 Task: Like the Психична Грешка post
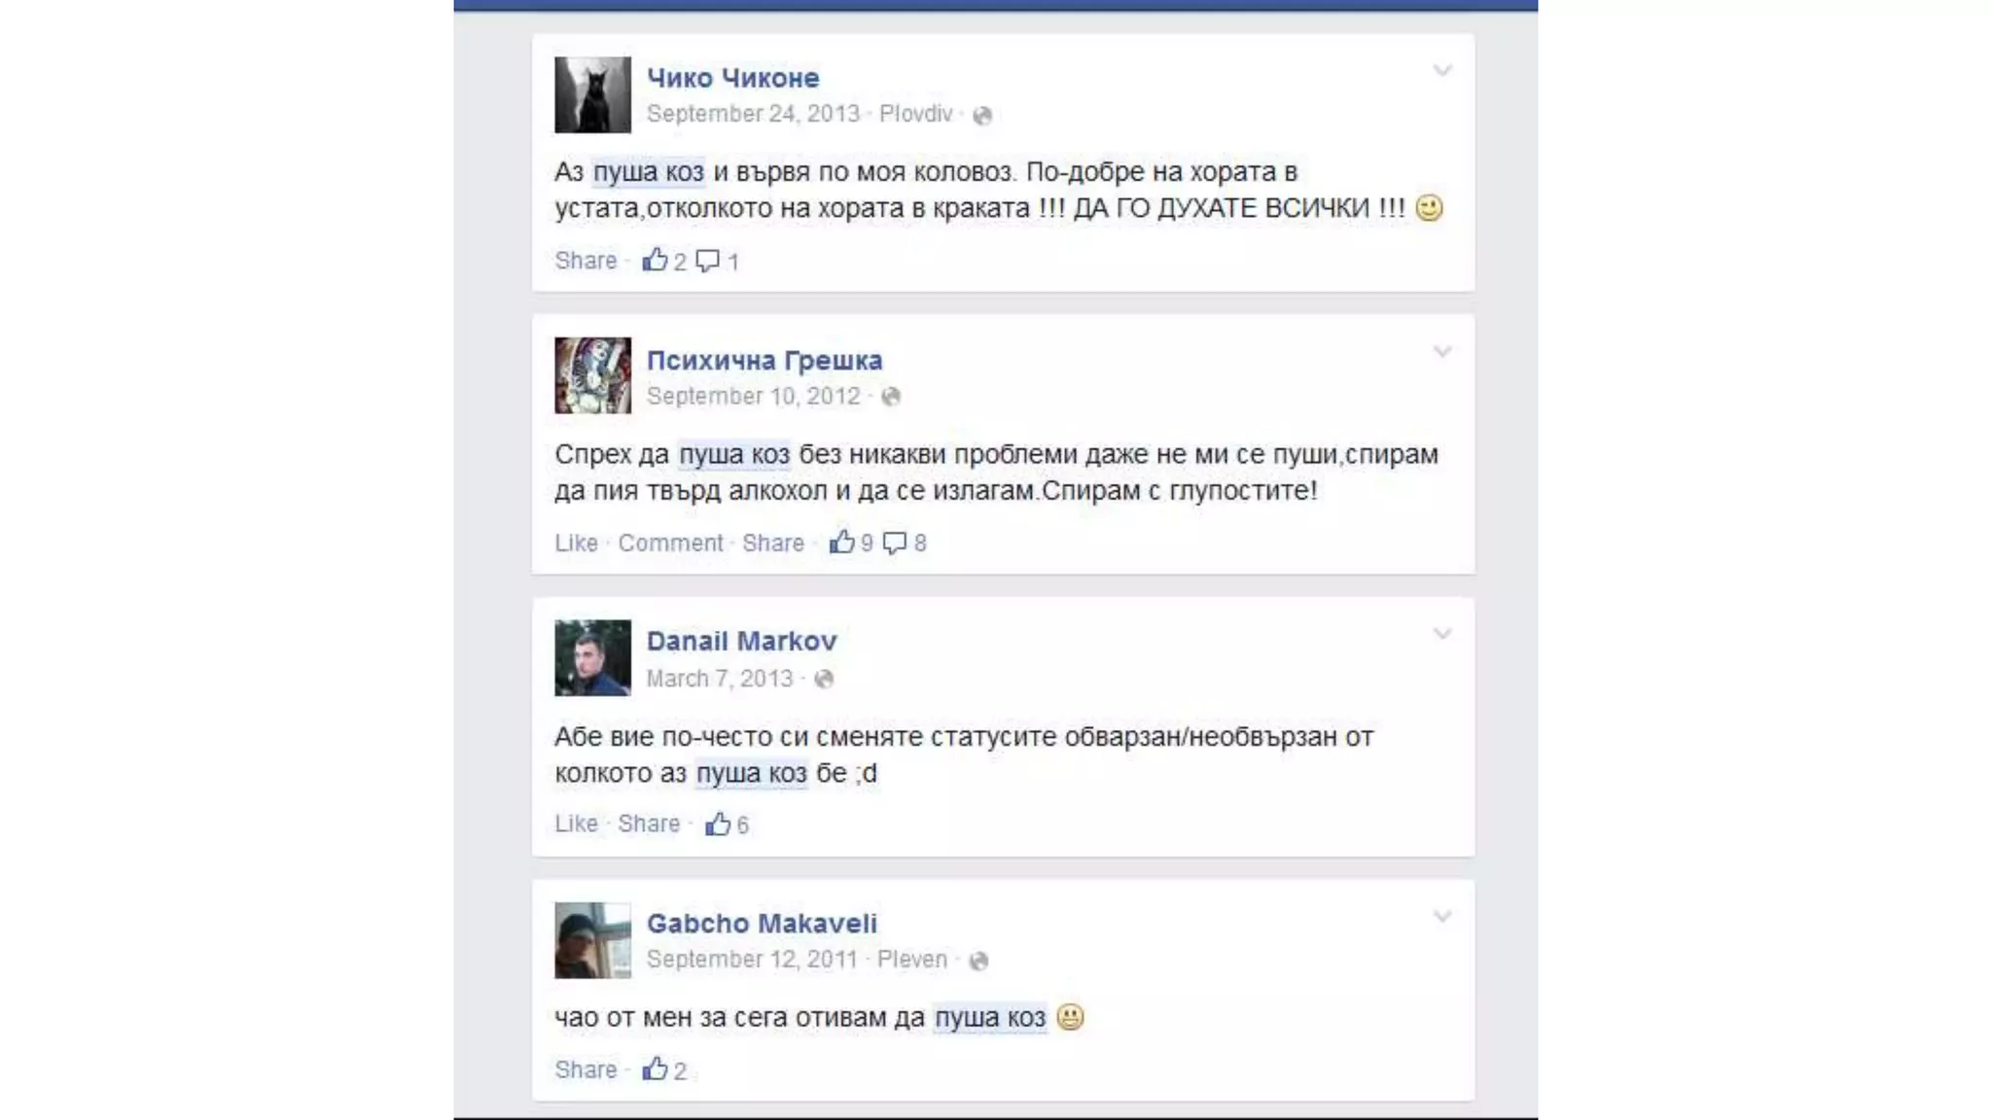tap(576, 542)
